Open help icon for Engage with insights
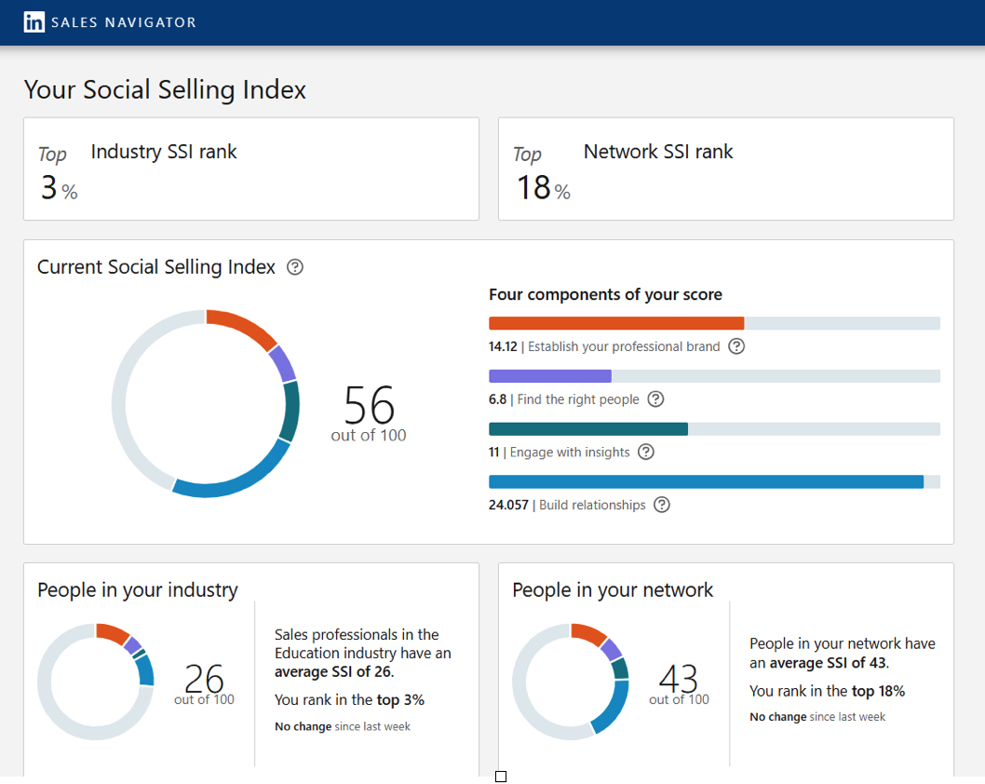The width and height of the screenshot is (985, 784). pyautogui.click(x=646, y=452)
